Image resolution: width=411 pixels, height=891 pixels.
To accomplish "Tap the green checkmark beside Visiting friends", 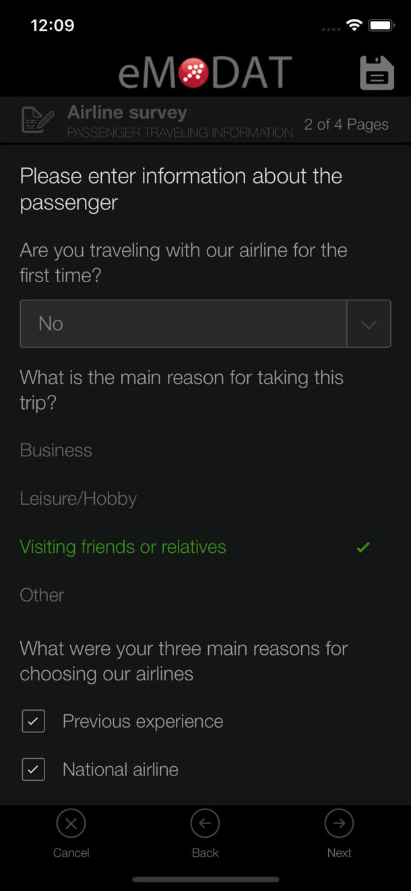I will pyautogui.click(x=363, y=547).
